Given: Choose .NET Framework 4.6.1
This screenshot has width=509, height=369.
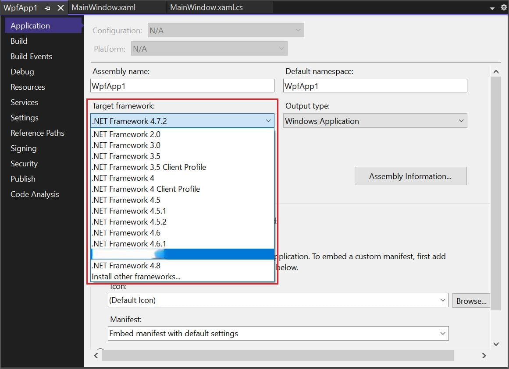Looking at the screenshot, I should coord(182,244).
